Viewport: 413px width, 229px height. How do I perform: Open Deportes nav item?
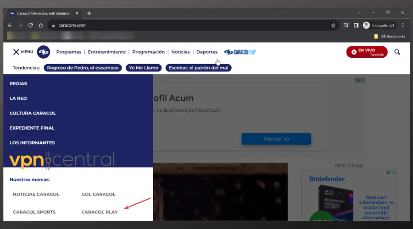[207, 52]
